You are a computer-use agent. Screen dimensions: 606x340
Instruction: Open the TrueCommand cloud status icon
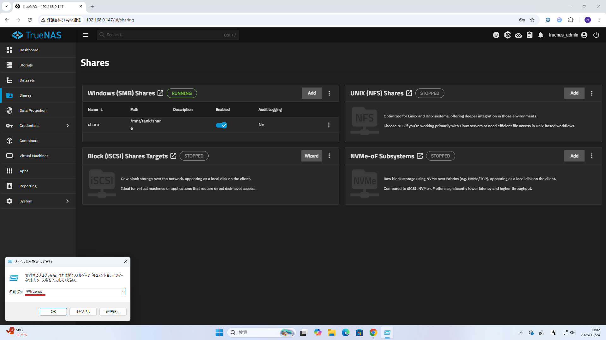pos(518,35)
